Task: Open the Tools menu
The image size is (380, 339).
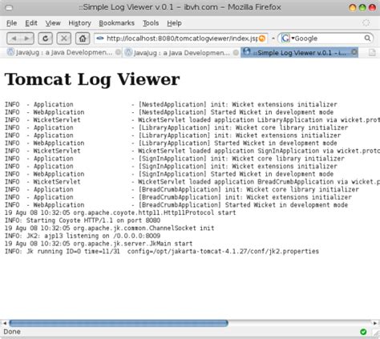Action: coord(151,23)
